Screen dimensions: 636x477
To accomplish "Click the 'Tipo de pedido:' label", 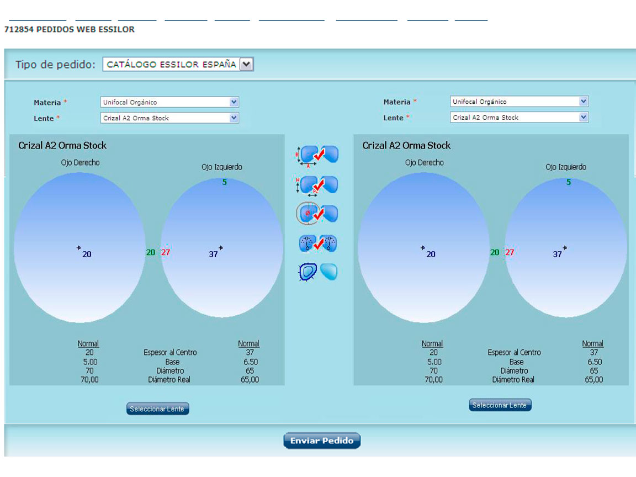I will [55, 65].
